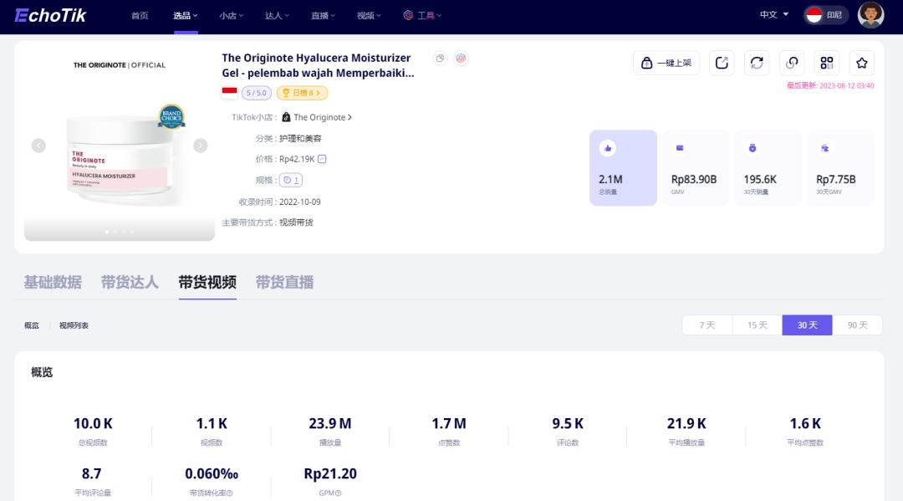Screen dimensions: 903x501
Task: Click the product title text
Action: tap(318, 65)
